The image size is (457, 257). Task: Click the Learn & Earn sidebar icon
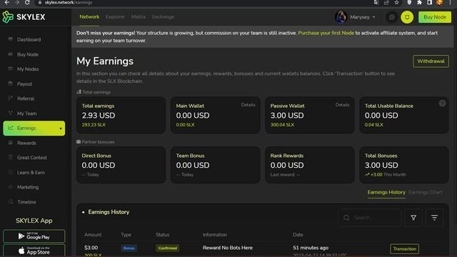coord(10,172)
